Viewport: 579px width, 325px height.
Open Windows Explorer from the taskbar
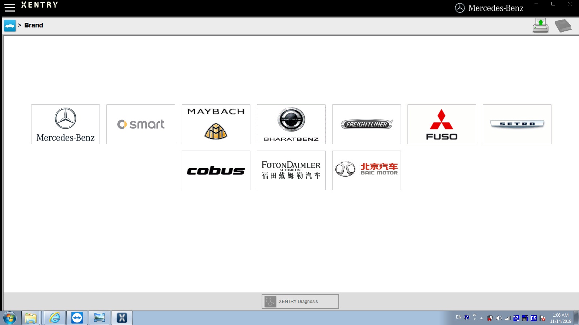pos(31,318)
